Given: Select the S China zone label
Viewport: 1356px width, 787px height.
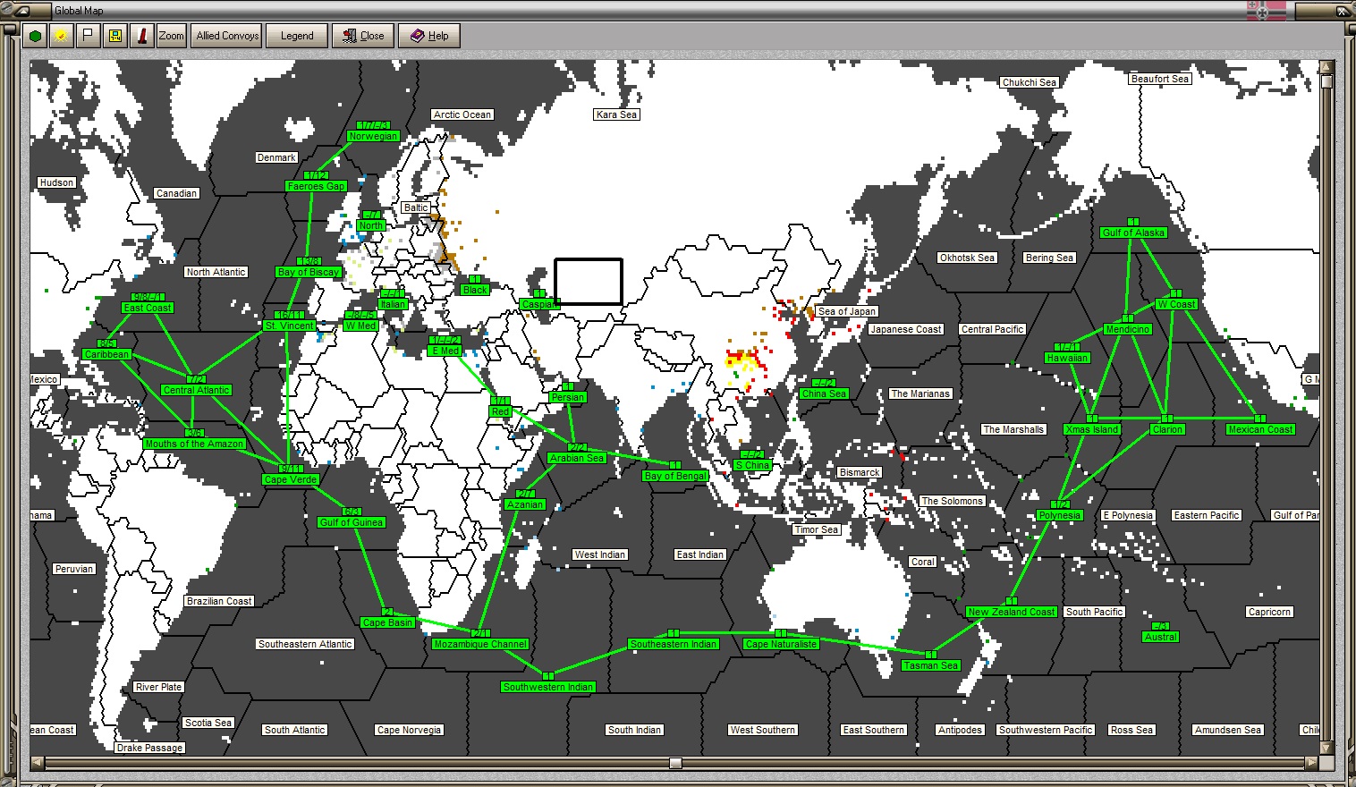Looking at the screenshot, I should pyautogui.click(x=752, y=465).
